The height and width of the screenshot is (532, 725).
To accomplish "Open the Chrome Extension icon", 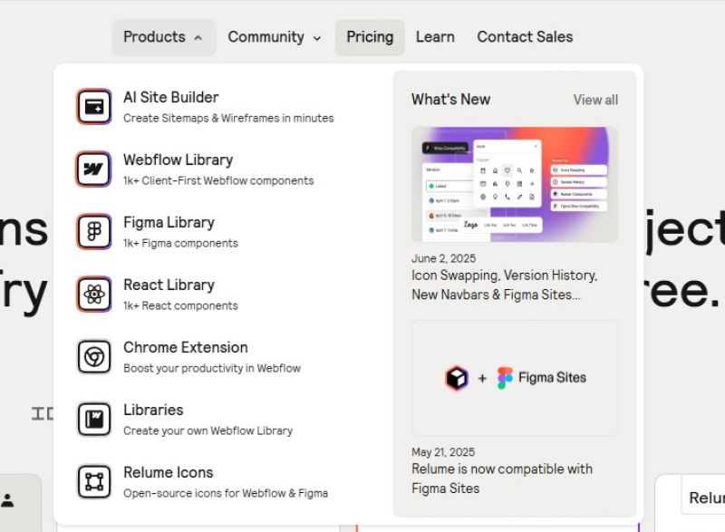I will (x=94, y=357).
